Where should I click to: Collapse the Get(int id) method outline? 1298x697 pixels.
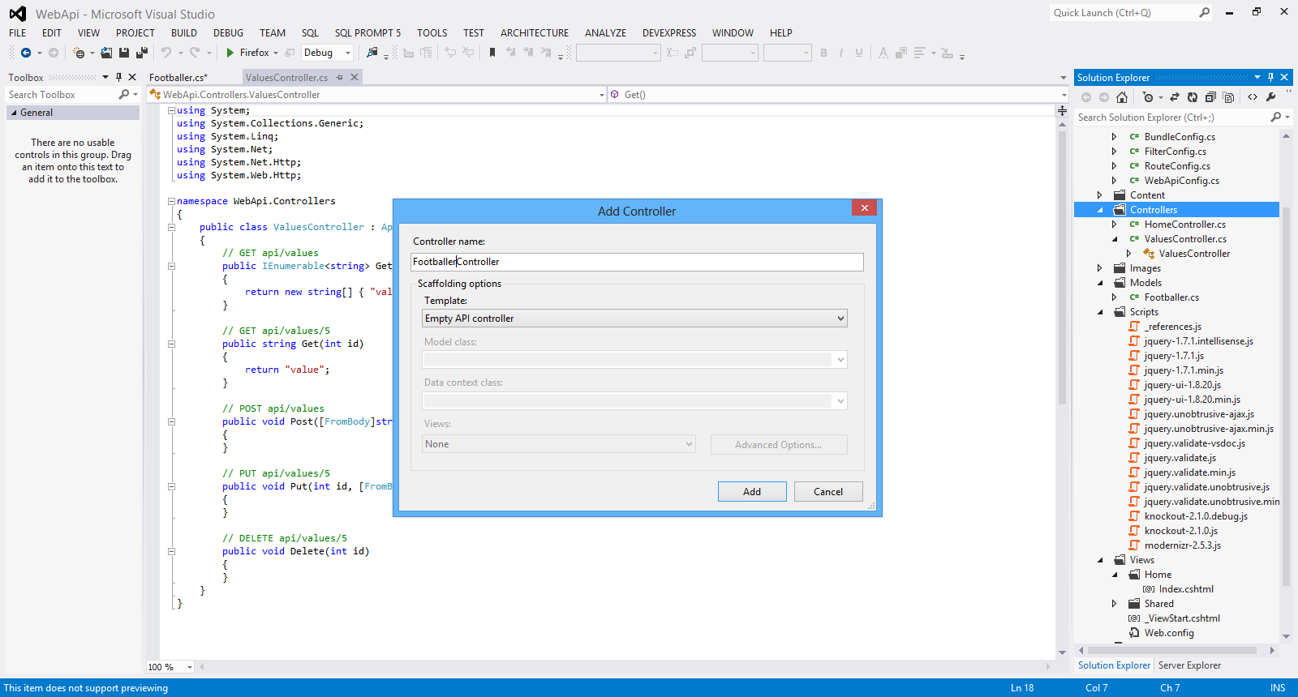pyautogui.click(x=171, y=344)
